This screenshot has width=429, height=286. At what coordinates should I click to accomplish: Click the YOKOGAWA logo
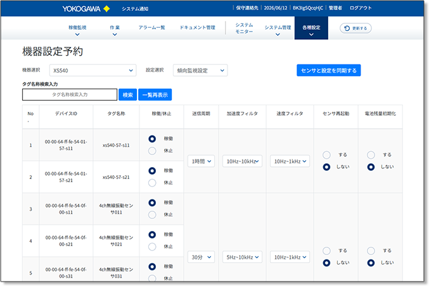tap(86, 9)
